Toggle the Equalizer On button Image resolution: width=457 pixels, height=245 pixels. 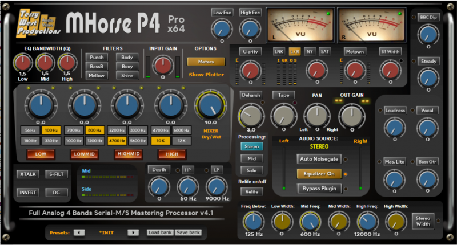point(319,174)
